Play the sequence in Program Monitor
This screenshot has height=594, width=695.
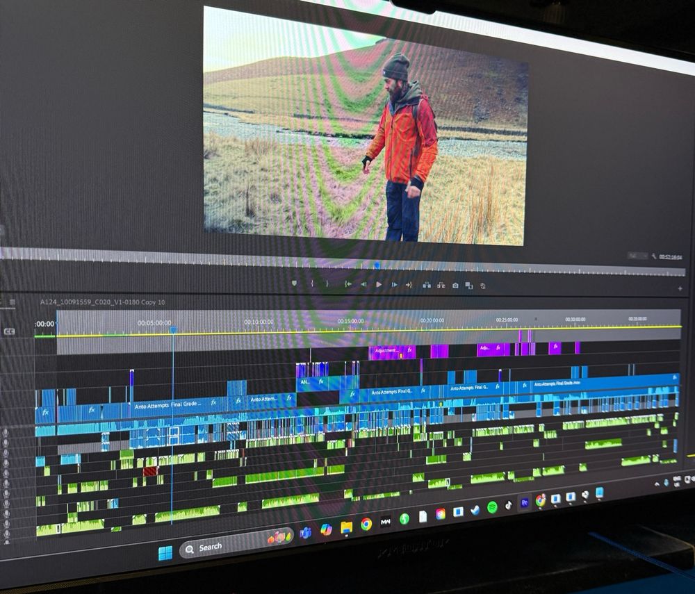pyautogui.click(x=379, y=284)
